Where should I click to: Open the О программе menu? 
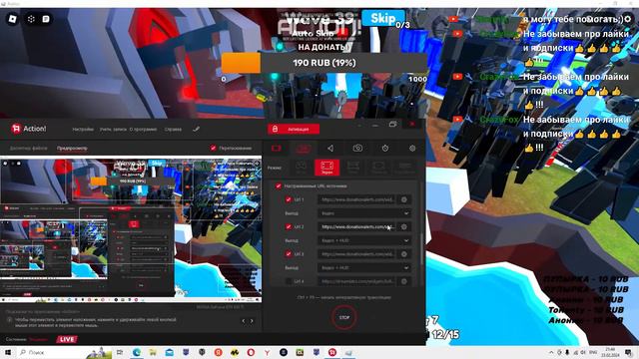[x=143, y=129]
